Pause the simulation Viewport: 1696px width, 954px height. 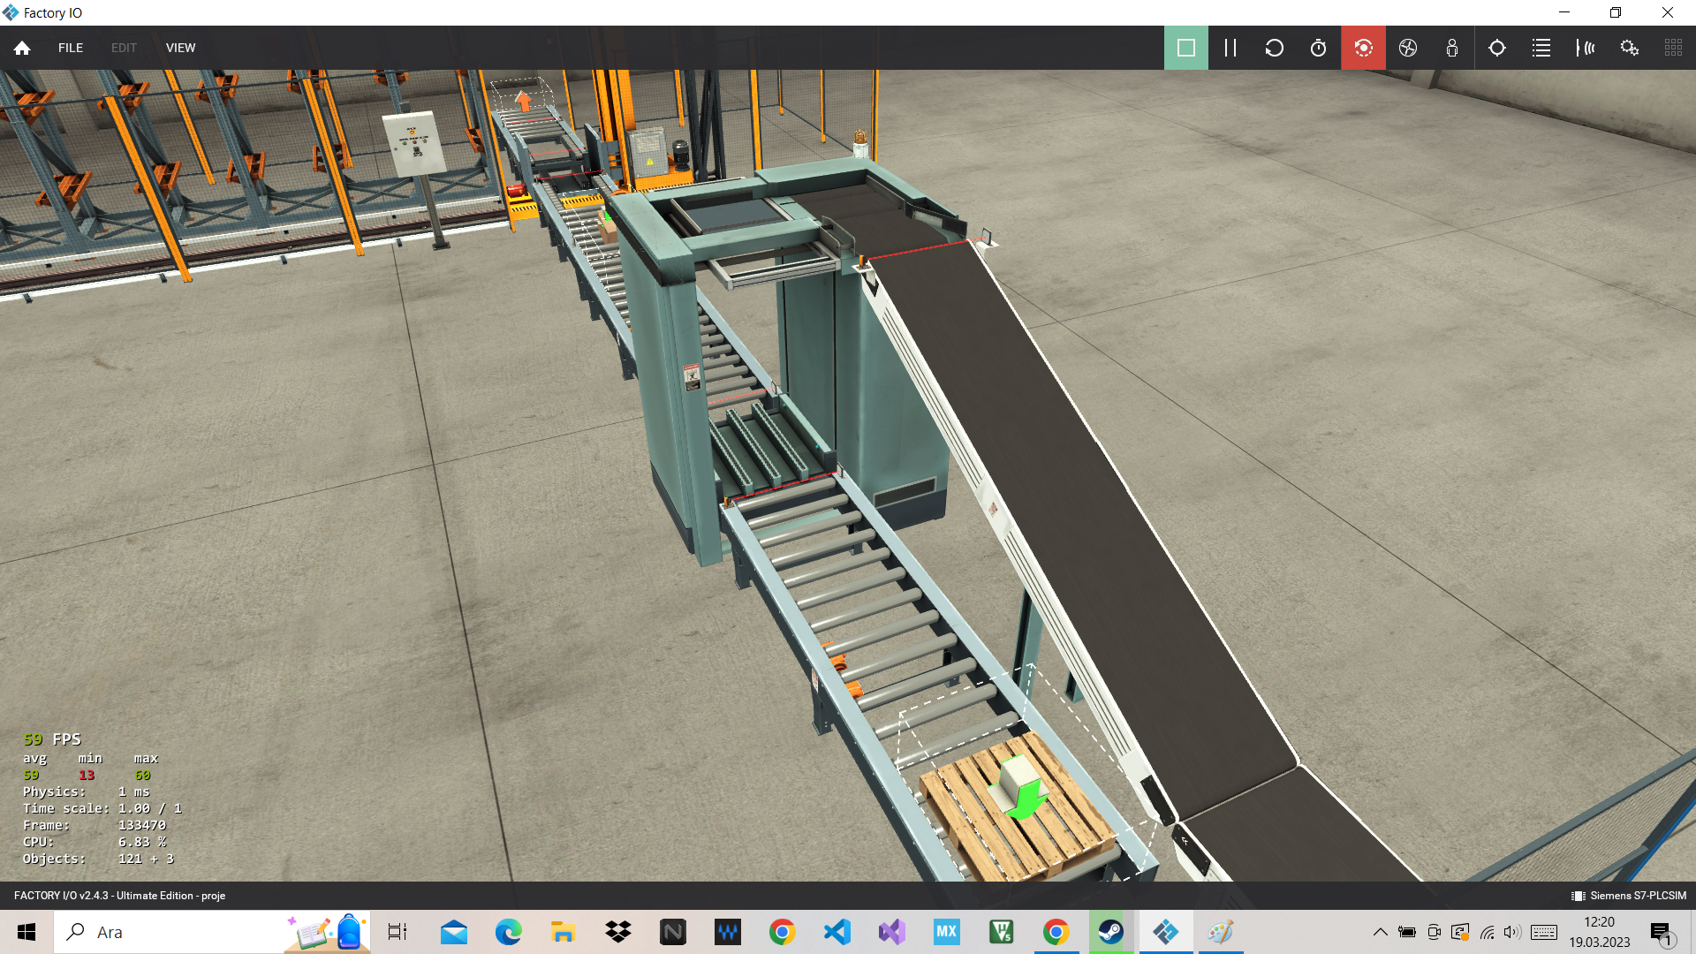pyautogui.click(x=1230, y=48)
